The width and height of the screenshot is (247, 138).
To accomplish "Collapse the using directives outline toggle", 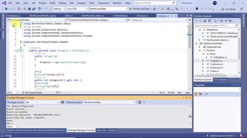I will pyautogui.click(x=22, y=24).
